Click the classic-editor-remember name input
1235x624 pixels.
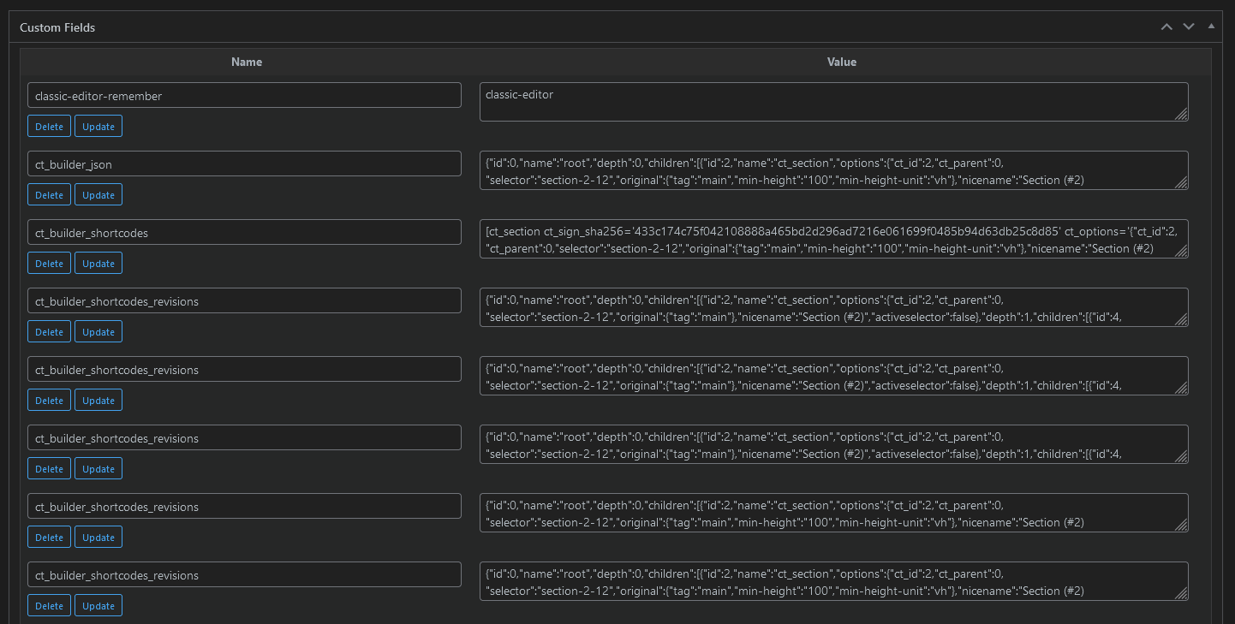pyautogui.click(x=244, y=96)
